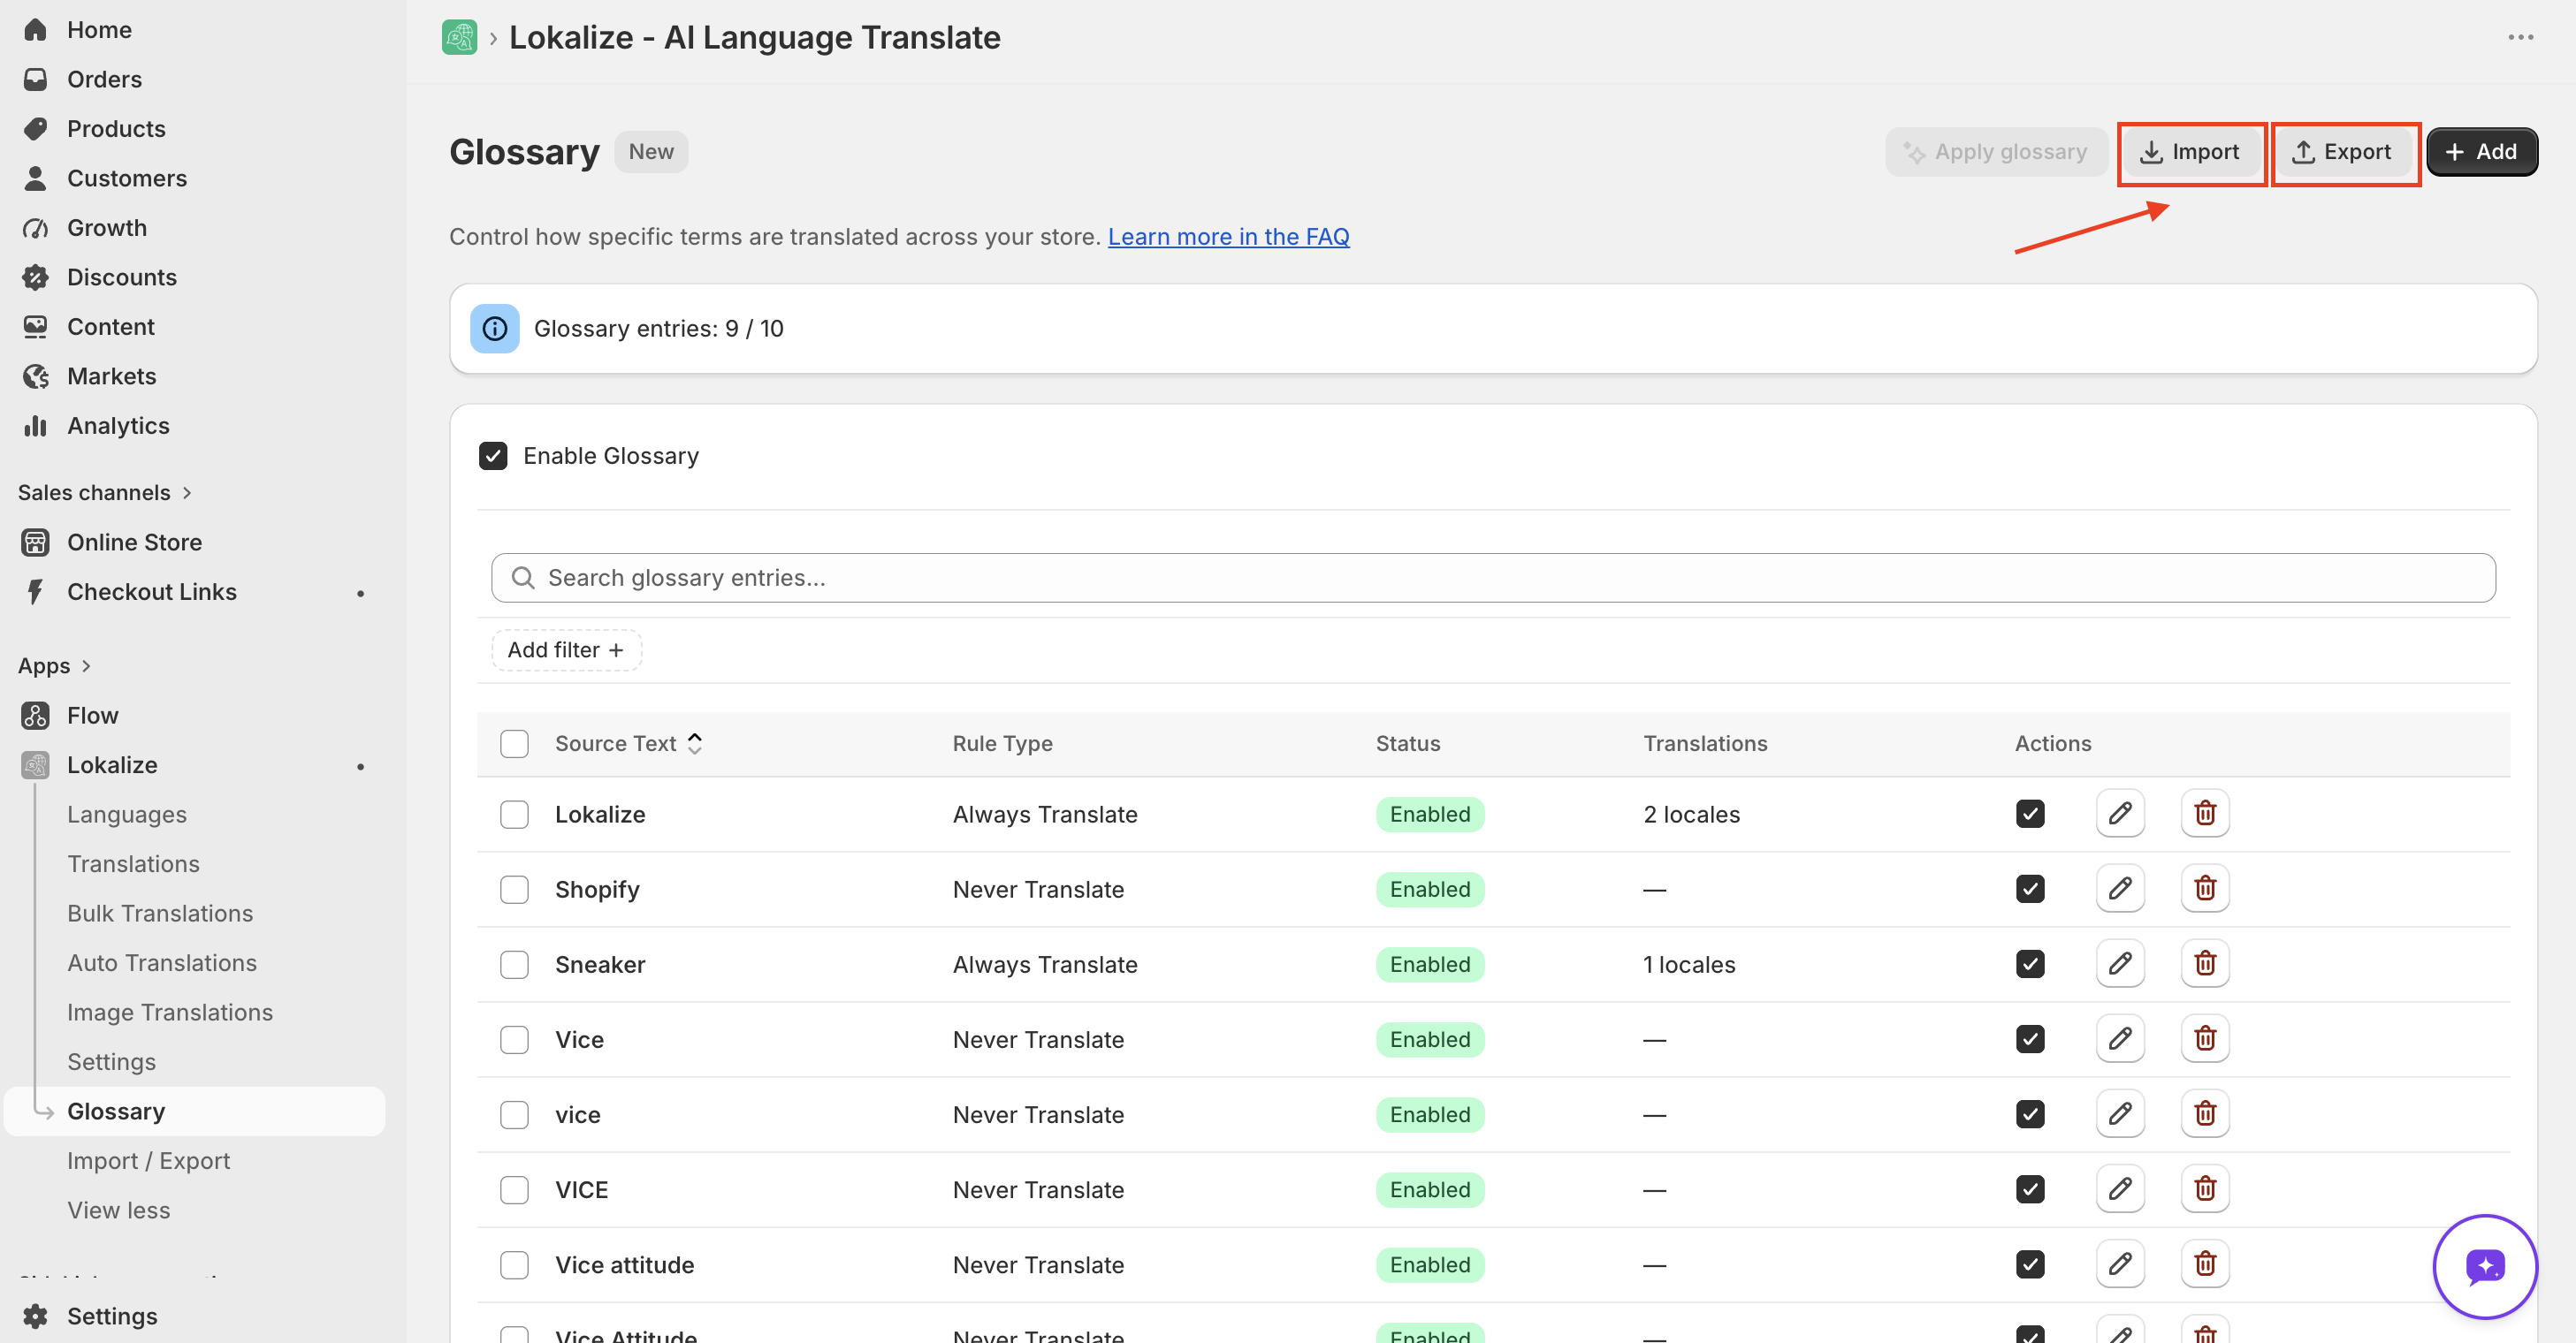
Task: Select the lowercase vice row checkbox
Action: click(514, 1114)
